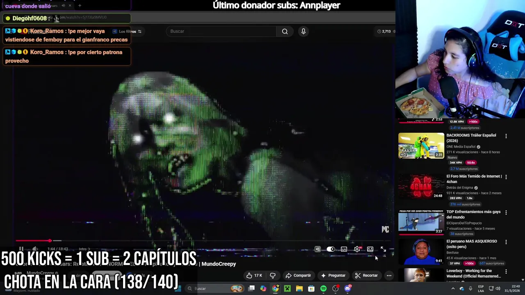The width and height of the screenshot is (525, 295).
Task: Open File Explorer from the taskbar
Action: click(299, 288)
